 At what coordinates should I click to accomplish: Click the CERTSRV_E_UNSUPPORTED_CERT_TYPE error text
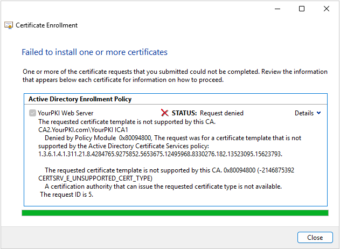click(95, 178)
